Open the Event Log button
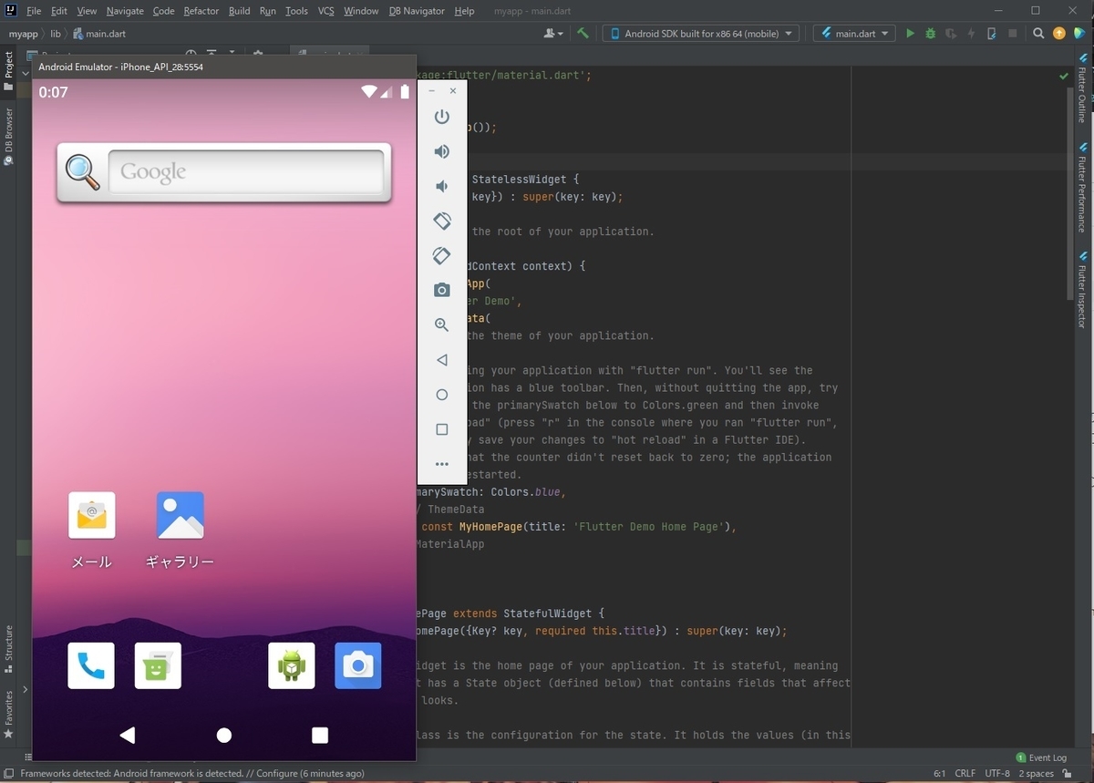The width and height of the screenshot is (1094, 783). [1041, 757]
